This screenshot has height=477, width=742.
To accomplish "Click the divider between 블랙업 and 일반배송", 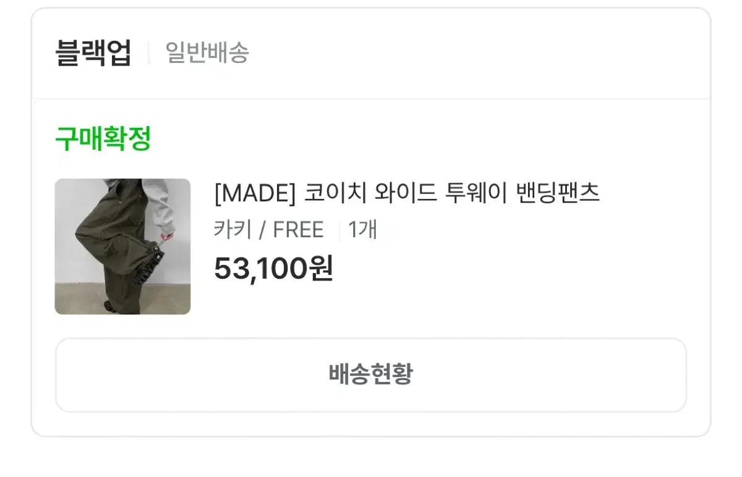I will 148,53.
